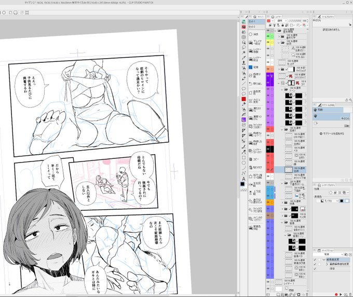This screenshot has height=297, width=353.
Task: Expand the amber-marked 効果 folder
Action: pyautogui.click(x=282, y=203)
